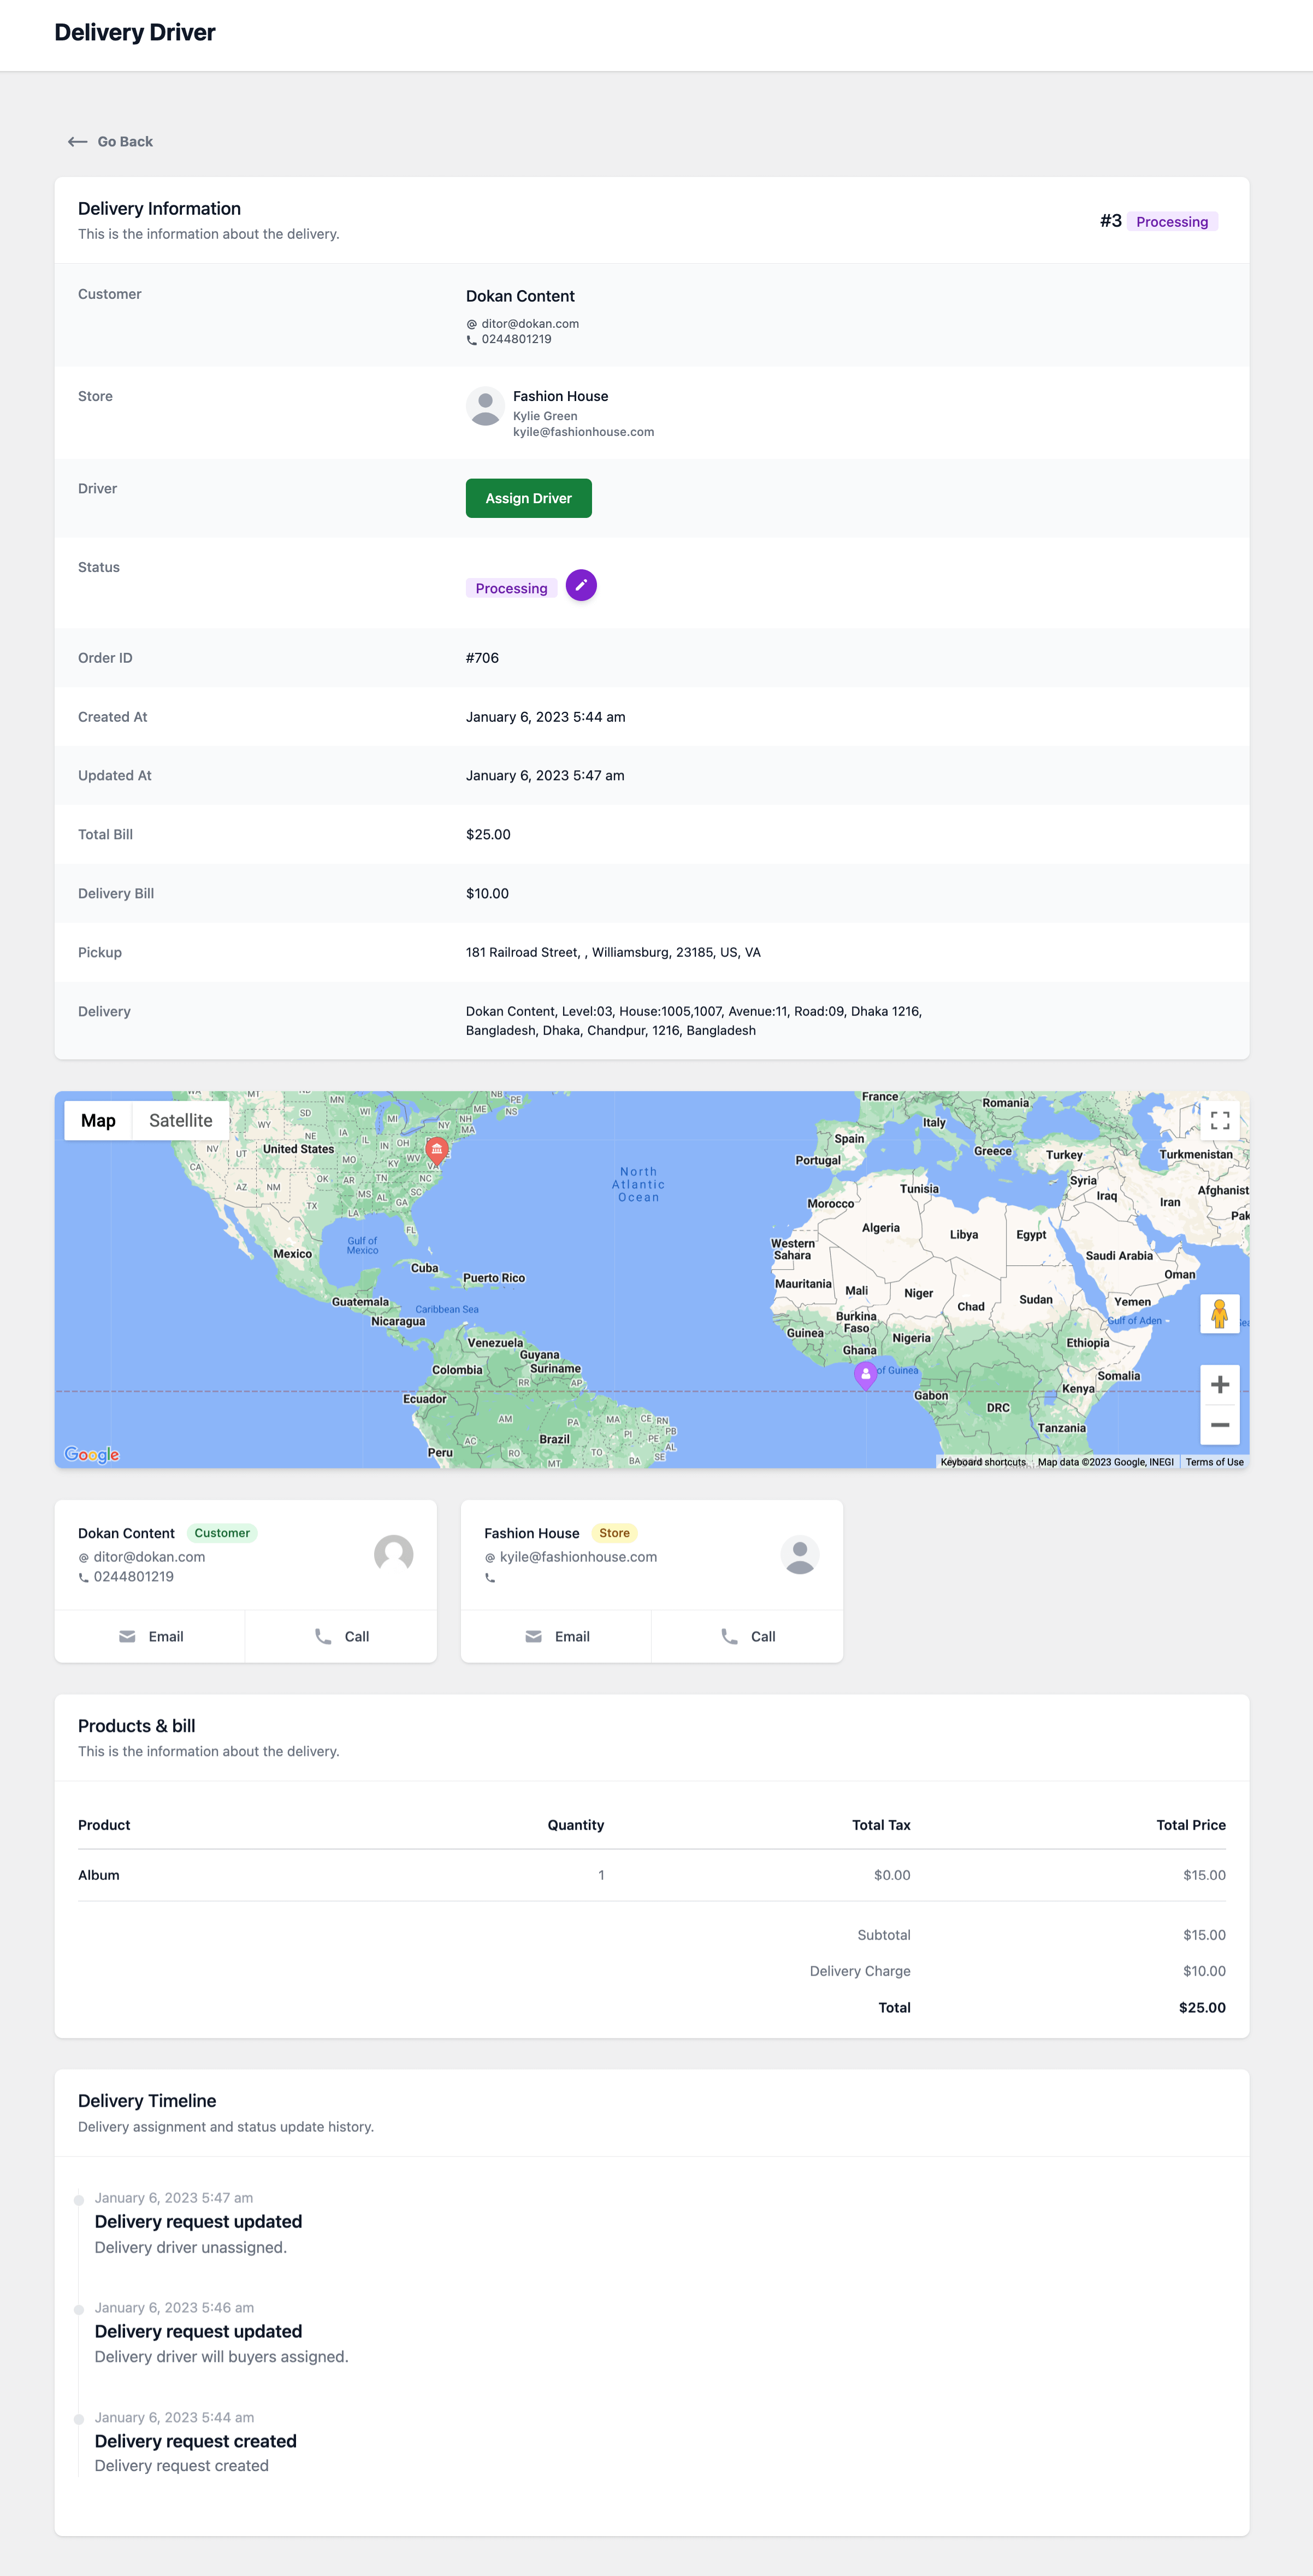Click the Fashion House card avatar
Image resolution: width=1313 pixels, height=2576 pixels.
[800, 1555]
